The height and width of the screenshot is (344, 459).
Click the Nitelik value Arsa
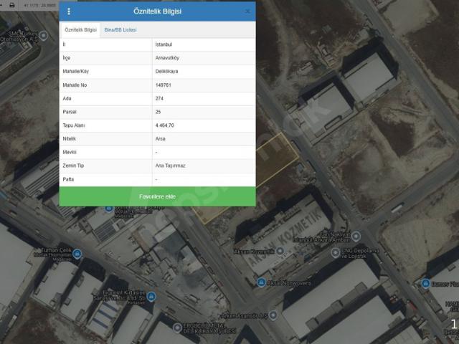(161, 138)
